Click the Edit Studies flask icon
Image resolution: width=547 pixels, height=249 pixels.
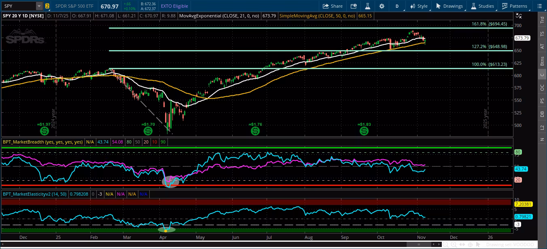coord(367,6)
